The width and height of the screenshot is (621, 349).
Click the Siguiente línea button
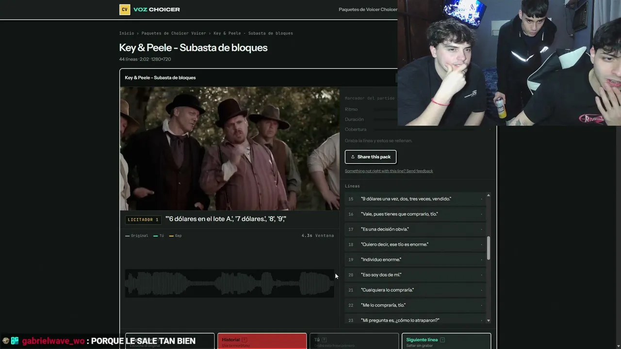[446, 341]
